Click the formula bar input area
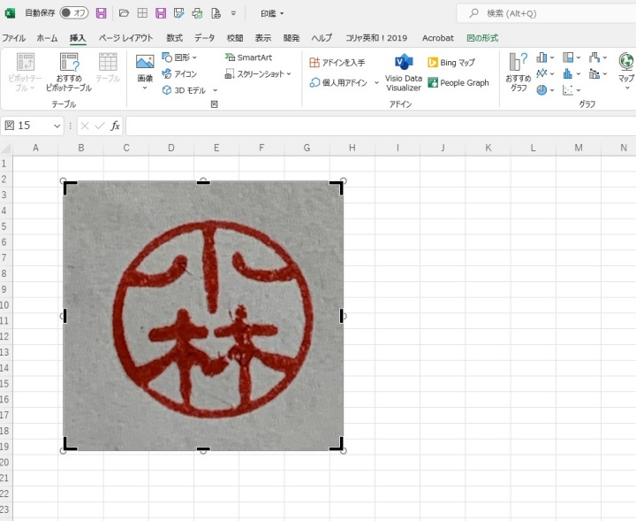This screenshot has height=521, width=636. (x=381, y=126)
